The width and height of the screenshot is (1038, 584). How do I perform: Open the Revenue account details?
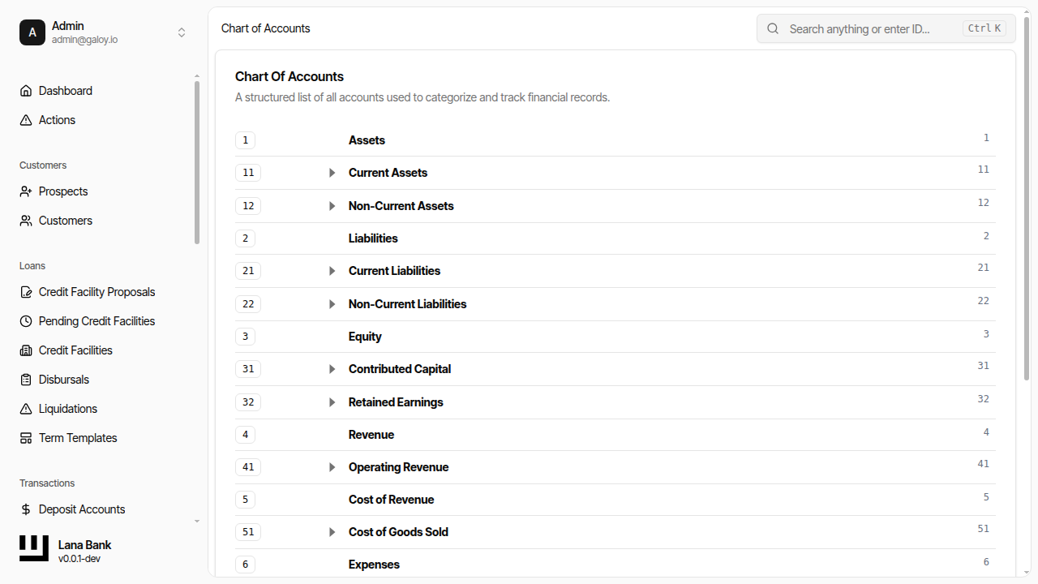pyautogui.click(x=371, y=434)
